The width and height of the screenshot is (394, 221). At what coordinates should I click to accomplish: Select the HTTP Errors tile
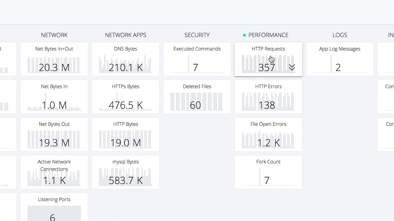tap(268, 97)
